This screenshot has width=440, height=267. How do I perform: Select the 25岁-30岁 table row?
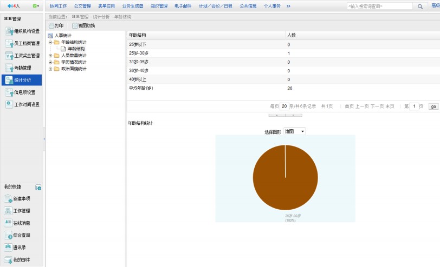pos(283,53)
